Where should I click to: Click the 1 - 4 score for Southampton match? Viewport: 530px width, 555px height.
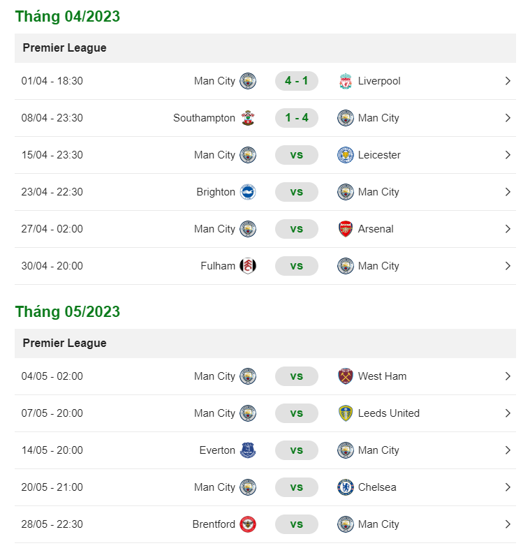(297, 118)
